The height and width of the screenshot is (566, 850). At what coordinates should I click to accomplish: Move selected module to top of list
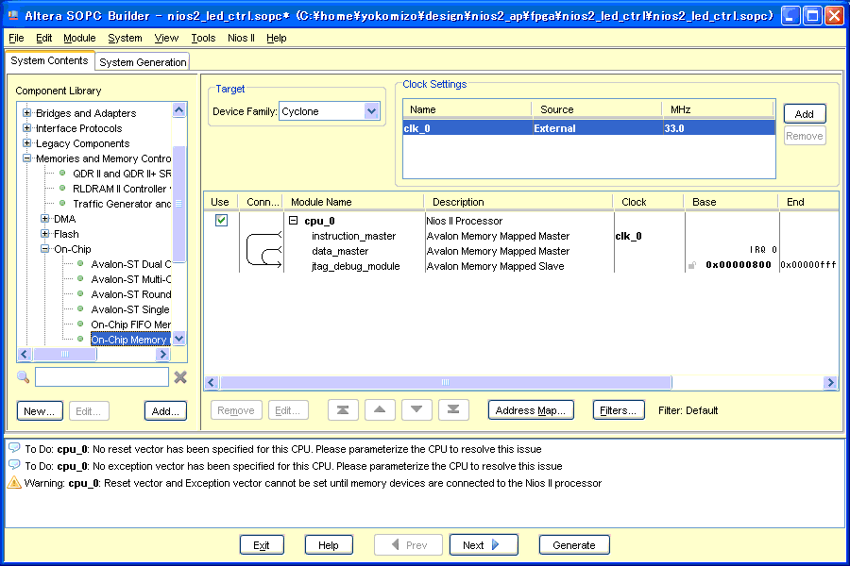[343, 410]
